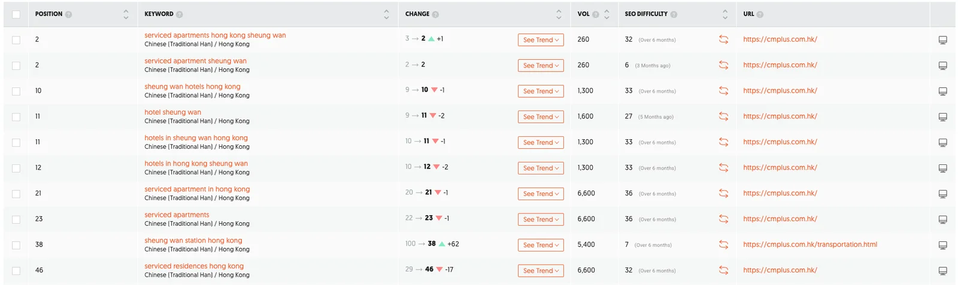Select checkbox for 'serviced apartment in hong kong'

pos(16,194)
